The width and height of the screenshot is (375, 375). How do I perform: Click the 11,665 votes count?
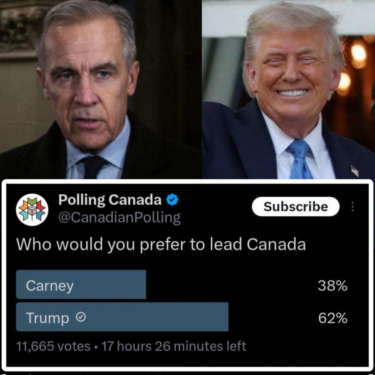coord(53,346)
